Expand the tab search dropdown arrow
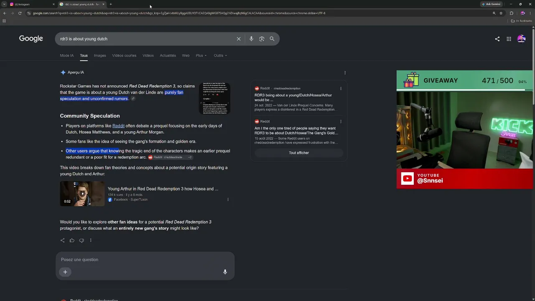The height and width of the screenshot is (301, 535). click(x=4, y=4)
